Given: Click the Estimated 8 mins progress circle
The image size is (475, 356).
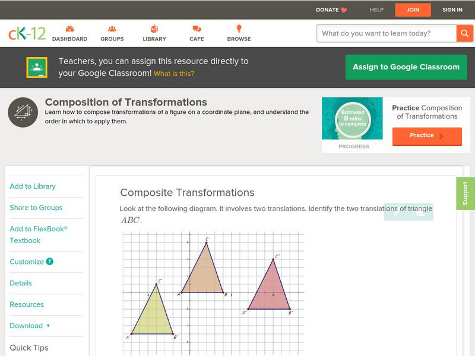Looking at the screenshot, I should (352, 117).
